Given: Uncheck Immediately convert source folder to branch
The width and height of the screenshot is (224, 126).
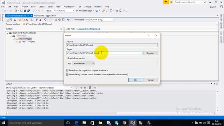Looking at the screenshot, I should click(x=67, y=75).
